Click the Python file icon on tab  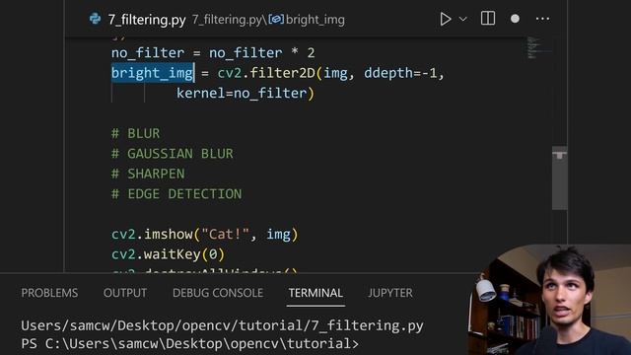click(x=95, y=19)
